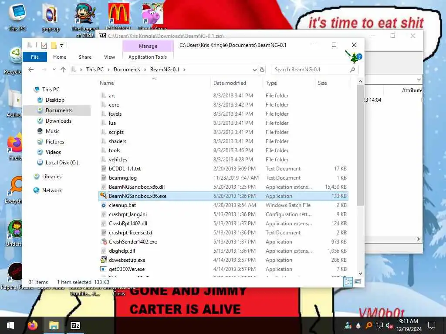The width and height of the screenshot is (446, 334).
Task: Select the vehicles folder icon
Action: click(x=104, y=160)
